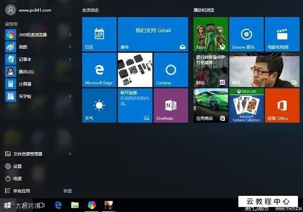
Task: Expand jump list arrow for 360极速浏览器
Action: pos(70,35)
